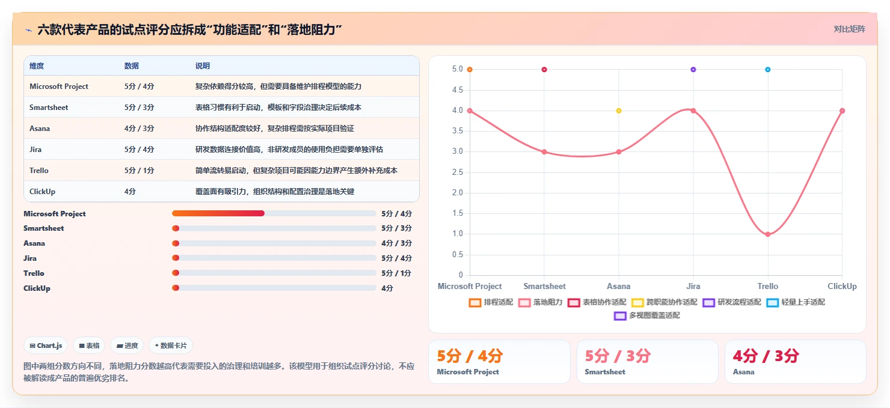890x408 pixels.
Task: Click the pink line point at Smartsheet 3.0
Action: (544, 152)
